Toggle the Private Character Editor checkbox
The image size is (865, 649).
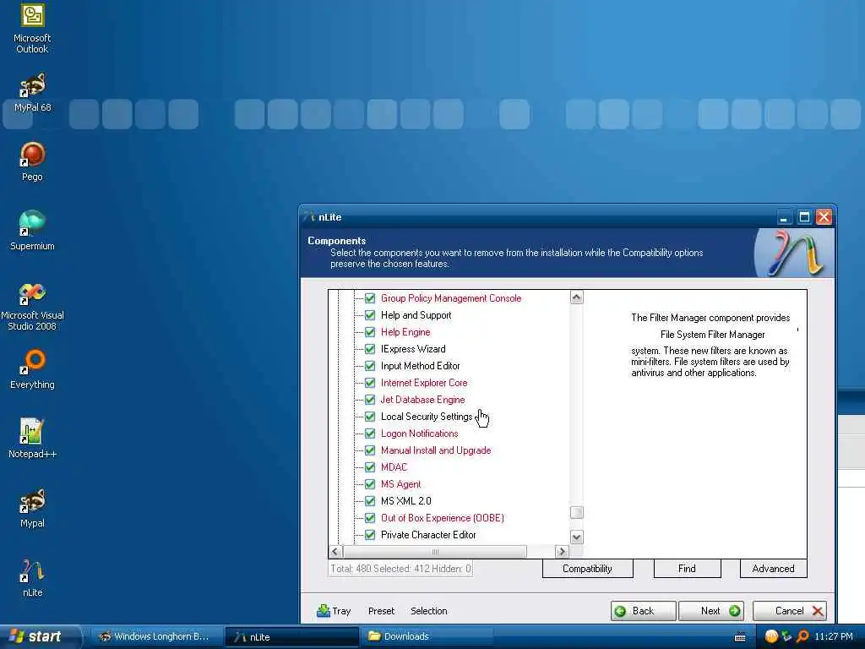coord(370,535)
